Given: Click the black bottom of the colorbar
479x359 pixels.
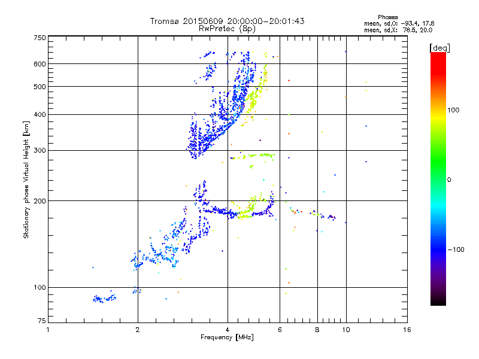Looking at the screenshot, I should pyautogui.click(x=438, y=302).
